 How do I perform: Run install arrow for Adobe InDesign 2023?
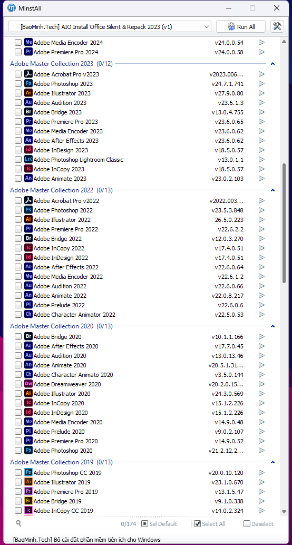click(262, 150)
